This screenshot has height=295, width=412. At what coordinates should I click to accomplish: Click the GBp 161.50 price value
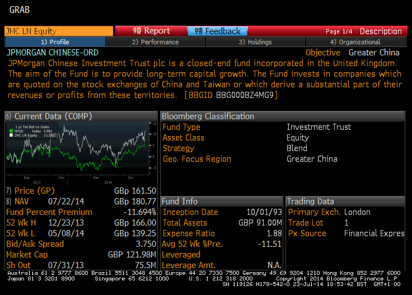(135, 191)
